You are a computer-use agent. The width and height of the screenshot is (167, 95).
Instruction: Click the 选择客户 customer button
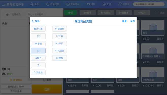coord(36,14)
